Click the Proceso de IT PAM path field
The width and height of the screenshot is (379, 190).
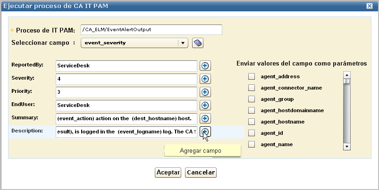click(x=152, y=30)
